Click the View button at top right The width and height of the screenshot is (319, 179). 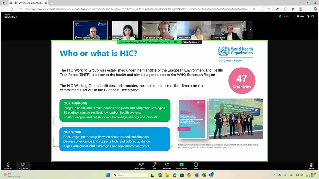[x=300, y=16]
